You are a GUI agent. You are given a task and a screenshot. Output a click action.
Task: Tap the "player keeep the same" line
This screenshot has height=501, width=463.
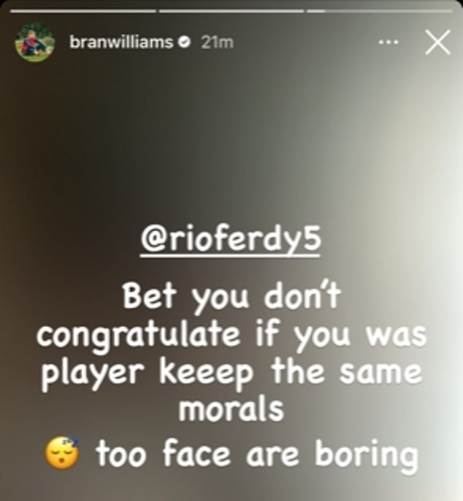coord(231,372)
